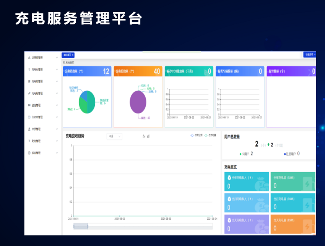
Task: Switch trend chart to bar view icon
Action: pyautogui.click(x=148, y=136)
